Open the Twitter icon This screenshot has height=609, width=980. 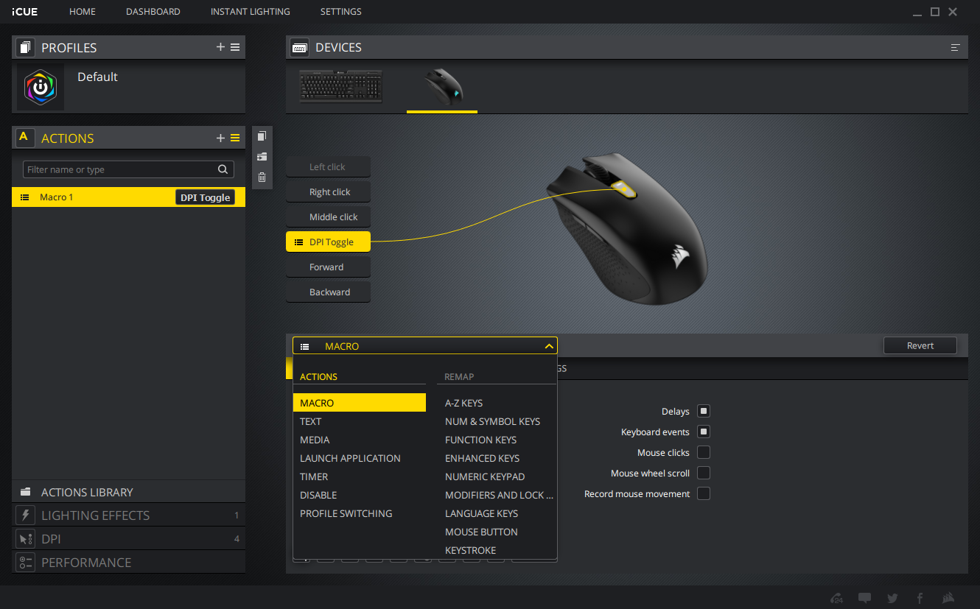(x=892, y=598)
